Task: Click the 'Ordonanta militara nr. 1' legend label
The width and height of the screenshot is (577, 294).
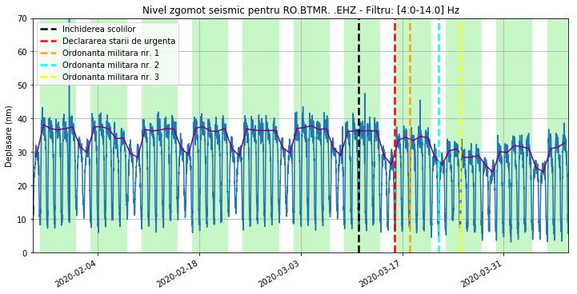Action: pyautogui.click(x=110, y=53)
